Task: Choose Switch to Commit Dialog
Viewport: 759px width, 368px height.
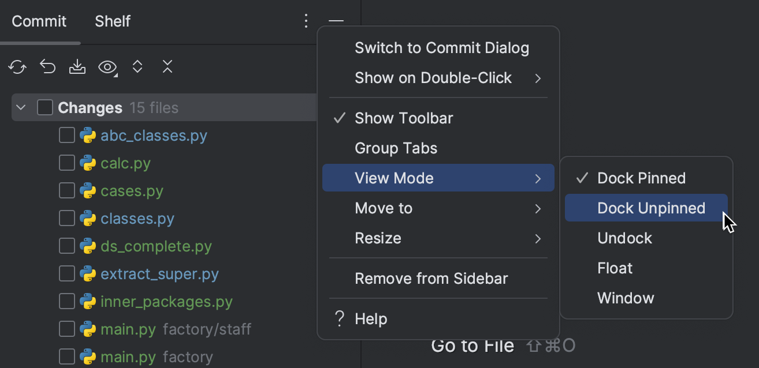Action: [x=442, y=48]
